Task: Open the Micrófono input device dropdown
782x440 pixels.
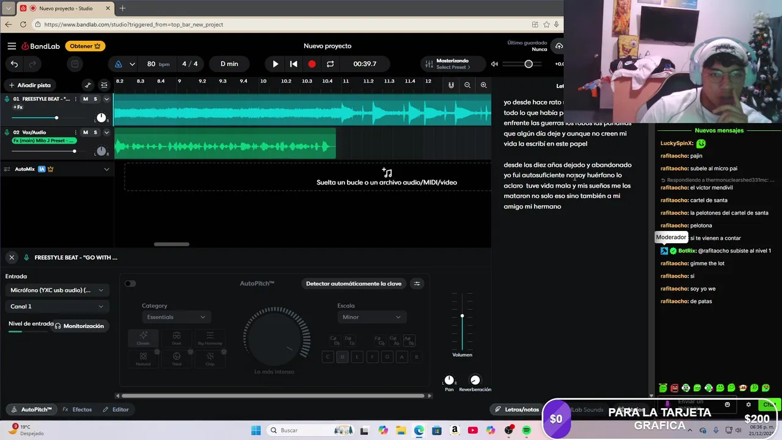Action: point(57,290)
